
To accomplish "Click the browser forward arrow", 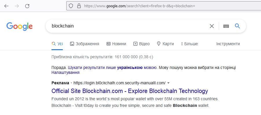I will (17, 6).
